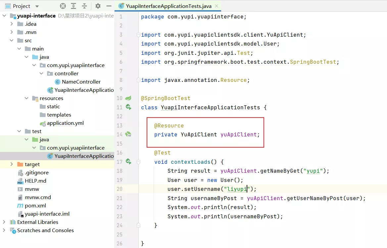Collapse the com.yupi.yuapiinterface package under main
Viewport: 387px width, 248px height.
[x=34, y=65]
